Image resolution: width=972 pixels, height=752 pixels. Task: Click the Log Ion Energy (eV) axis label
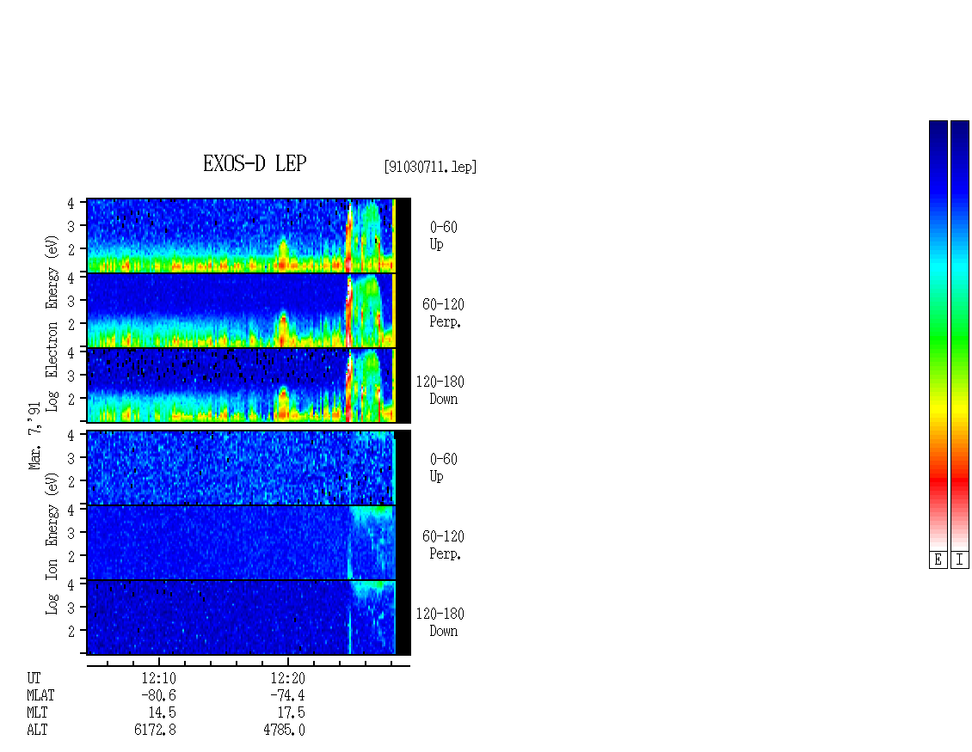point(52,544)
